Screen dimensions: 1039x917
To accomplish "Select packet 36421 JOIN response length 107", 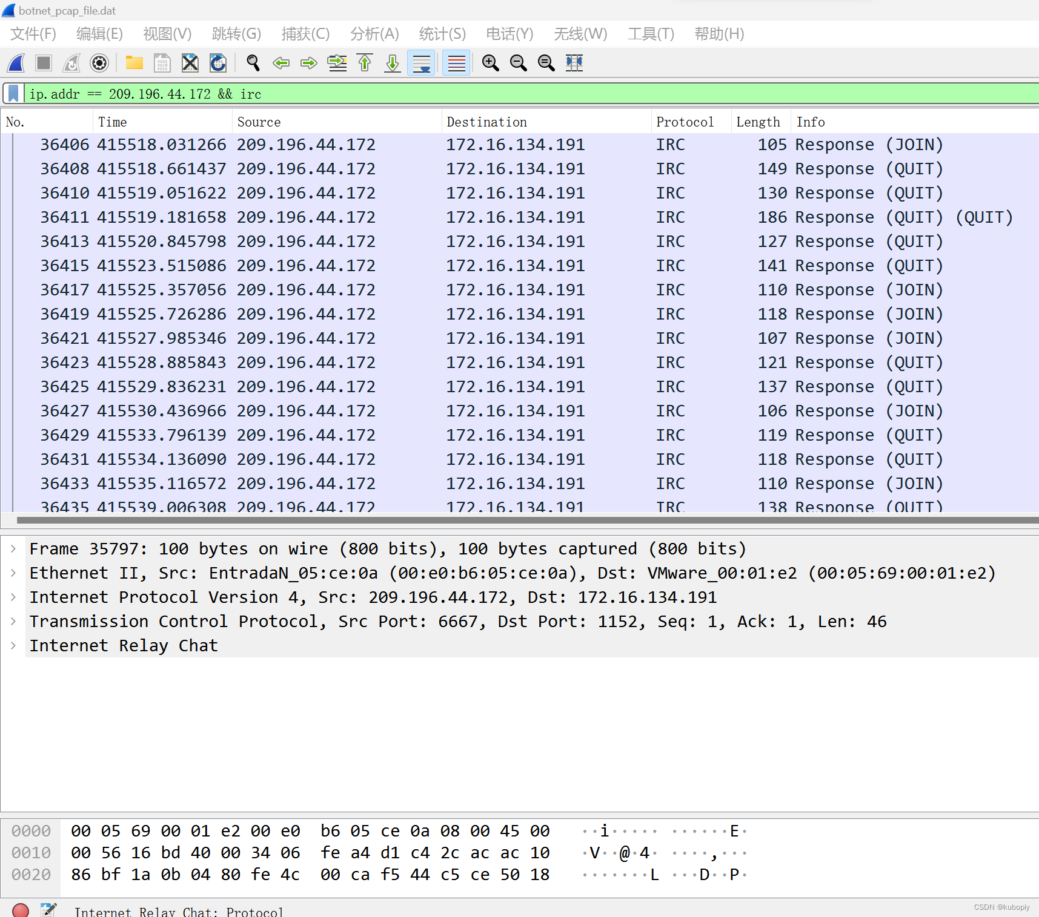I will click(x=520, y=338).
